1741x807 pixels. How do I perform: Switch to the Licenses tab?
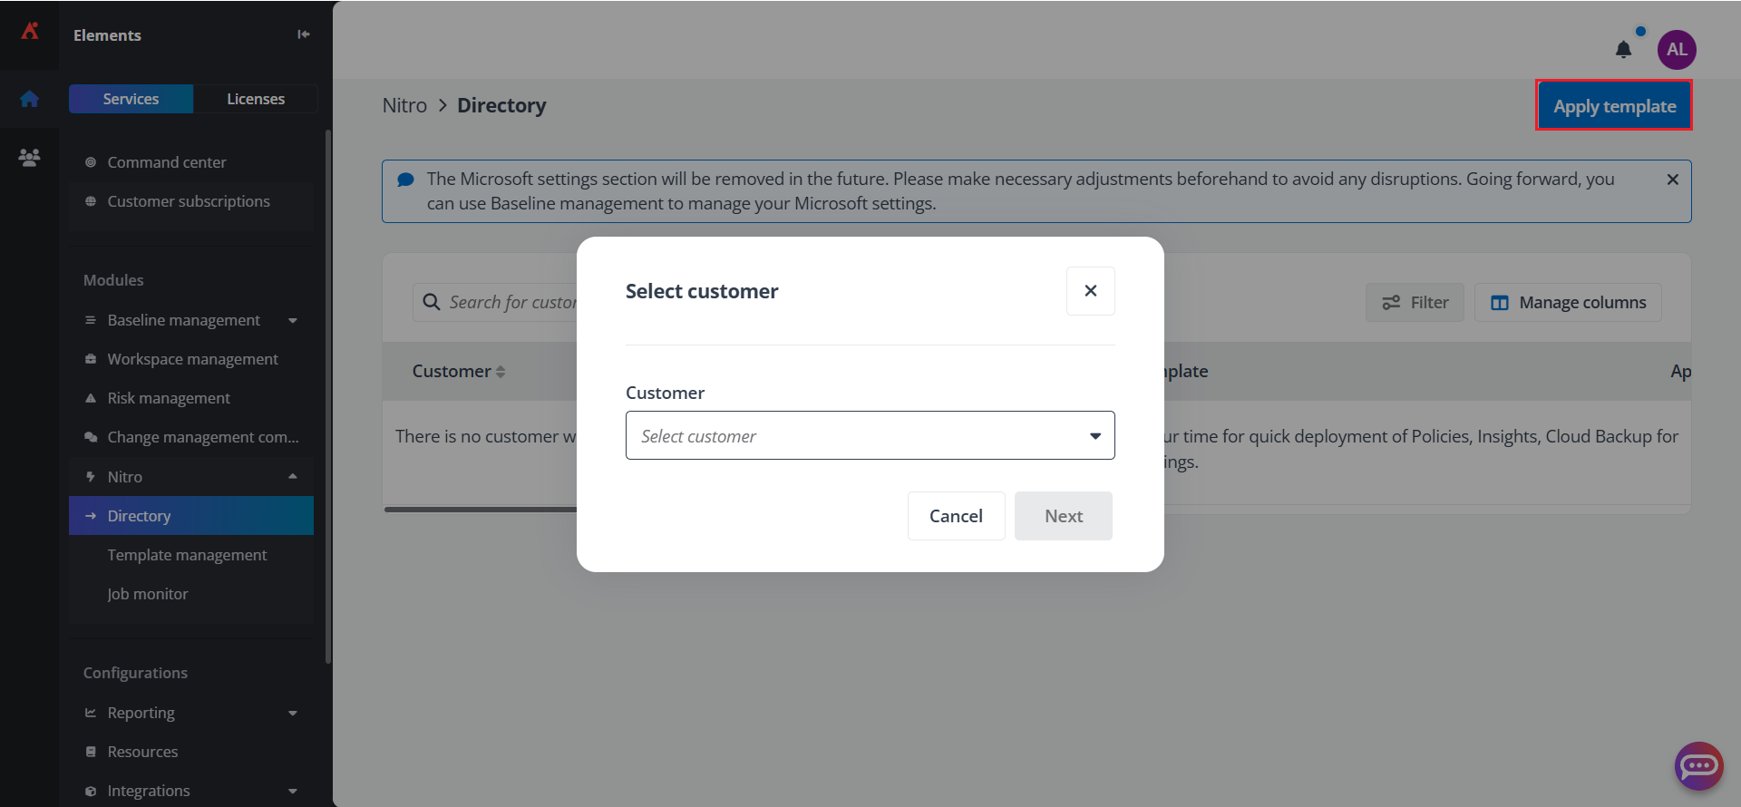(256, 99)
